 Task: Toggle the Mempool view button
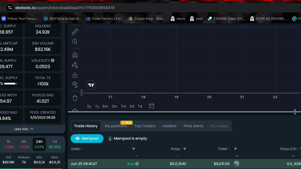(87, 138)
